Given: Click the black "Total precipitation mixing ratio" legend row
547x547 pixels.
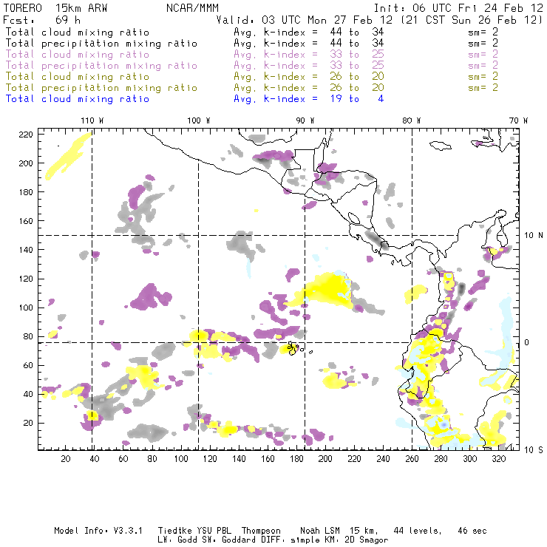Looking at the screenshot, I should (x=251, y=44).
